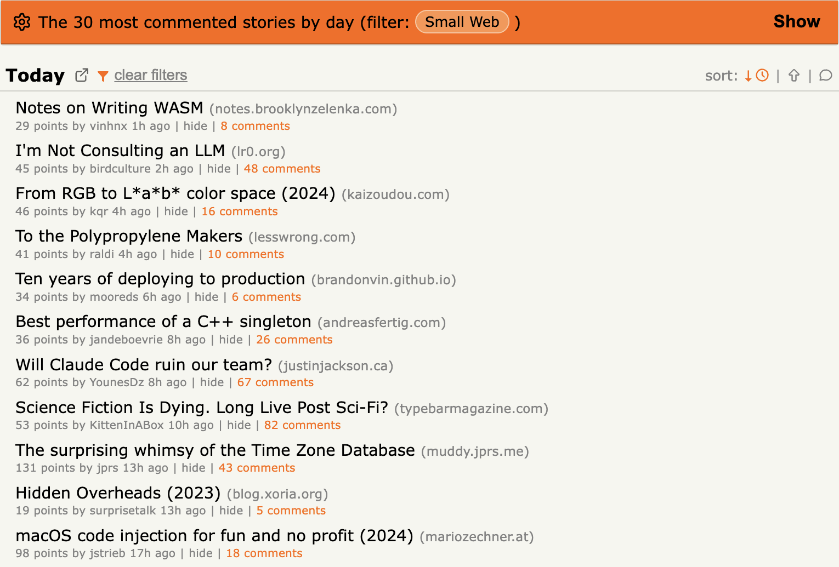Viewport: 839px width, 567px height.
Task: Open the Notes on Writing WASM story
Action: (x=109, y=108)
